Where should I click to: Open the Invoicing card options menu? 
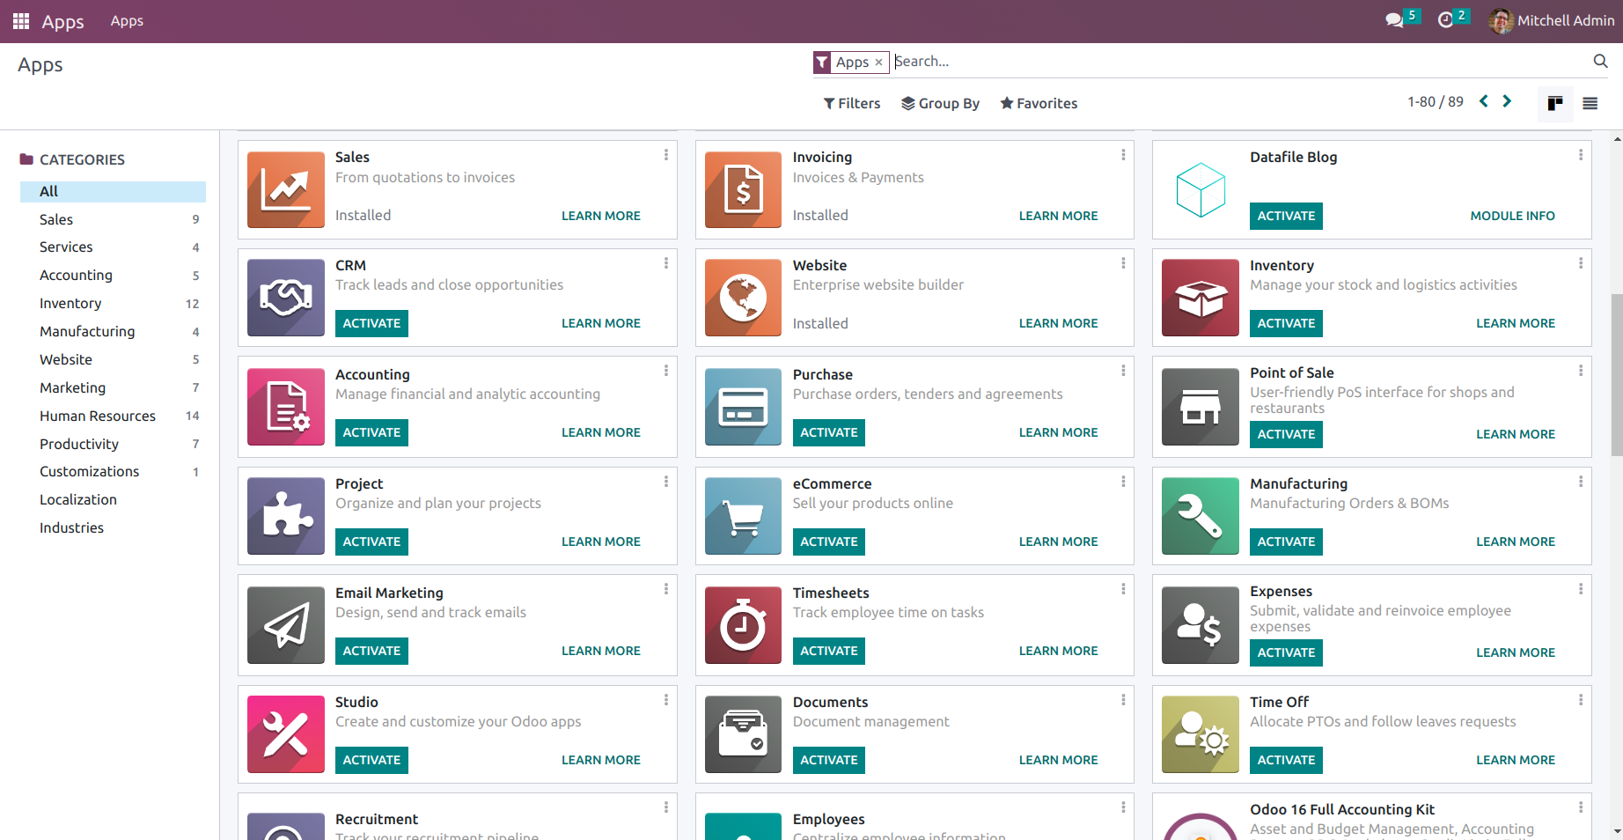point(1123,155)
